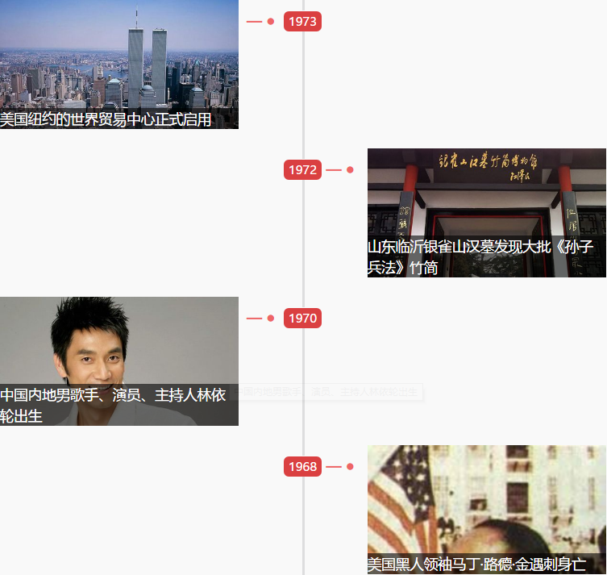This screenshot has height=575, width=607.
Task: Click the 1972 year badge
Action: (302, 169)
